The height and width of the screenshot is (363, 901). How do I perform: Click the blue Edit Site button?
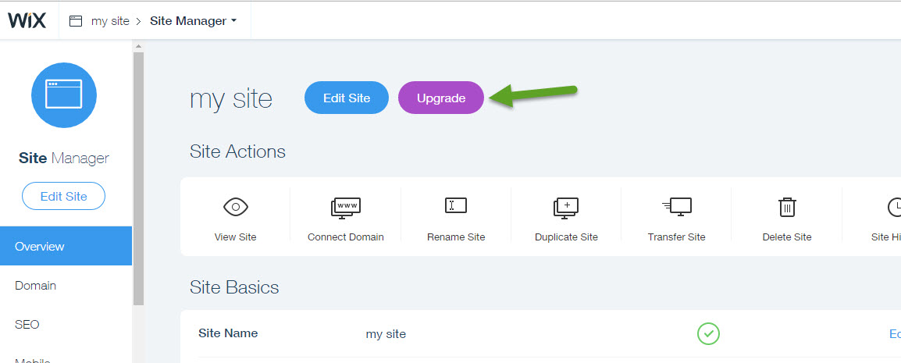347,98
